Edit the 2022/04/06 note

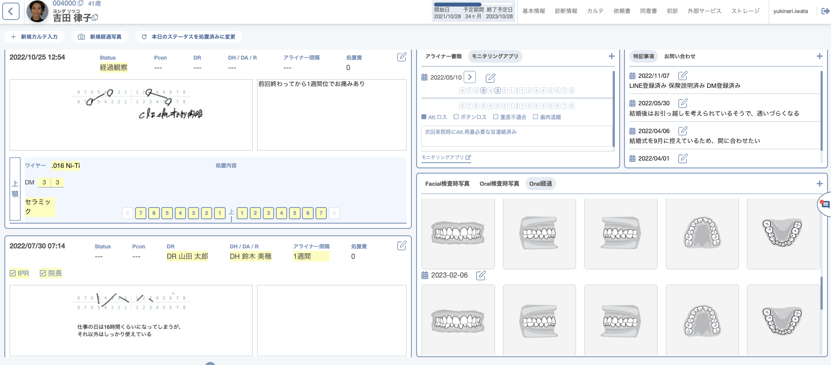tap(683, 131)
